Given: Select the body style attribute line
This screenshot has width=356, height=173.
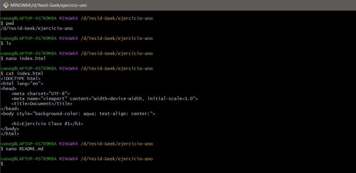Looking at the screenshot, I should coord(78,113).
